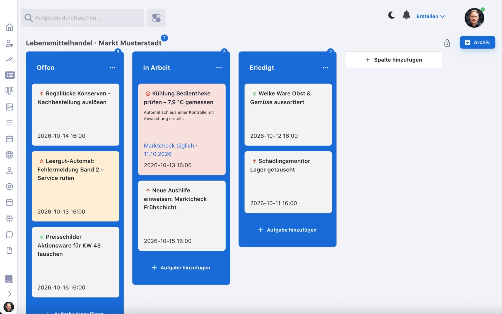Open the kanban board icon in sidebar
Image resolution: width=502 pixels, height=314 pixels.
pyautogui.click(x=9, y=91)
